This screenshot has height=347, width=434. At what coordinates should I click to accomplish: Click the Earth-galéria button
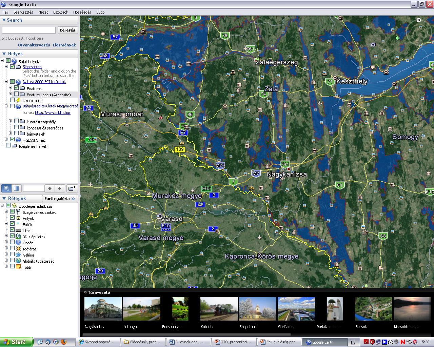pos(60,199)
